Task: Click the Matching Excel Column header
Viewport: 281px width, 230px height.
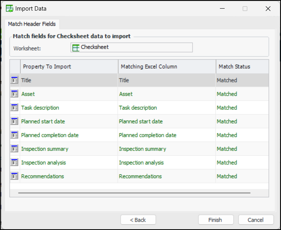Action: point(167,67)
